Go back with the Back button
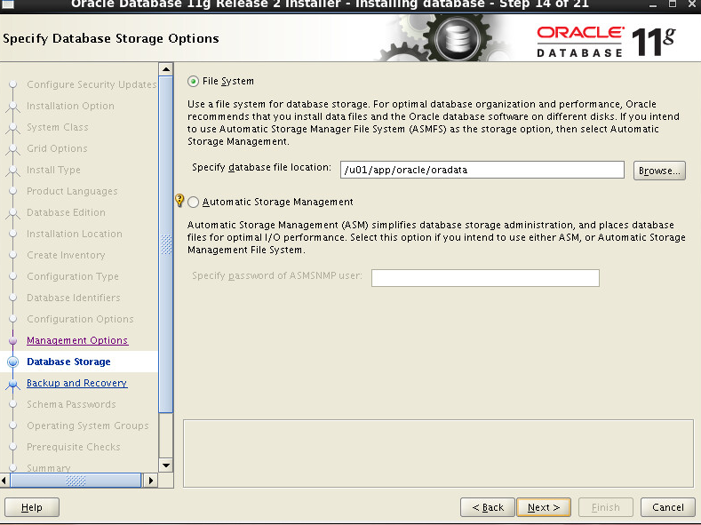The height and width of the screenshot is (525, 701). pos(488,507)
